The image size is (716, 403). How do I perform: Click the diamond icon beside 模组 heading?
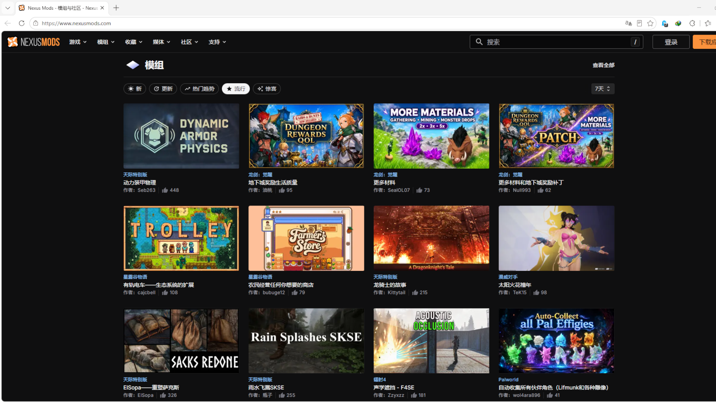pos(132,65)
